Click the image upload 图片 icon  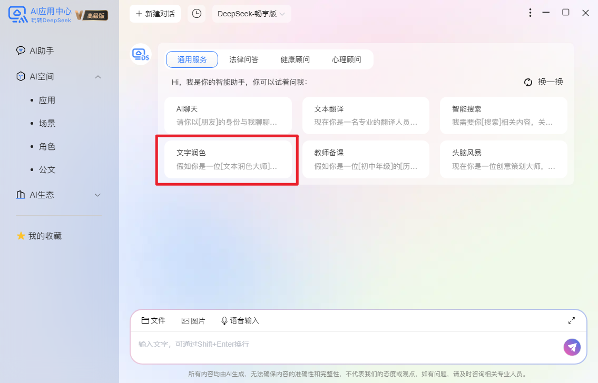(185, 320)
